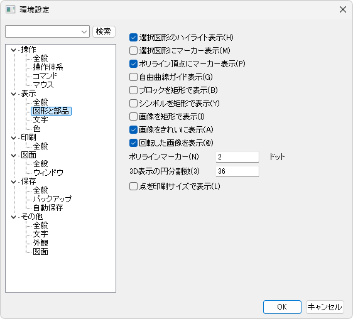This screenshot has width=353, height=319.
Task: Click the 3D表示の円分割数 input field
Action: point(237,171)
